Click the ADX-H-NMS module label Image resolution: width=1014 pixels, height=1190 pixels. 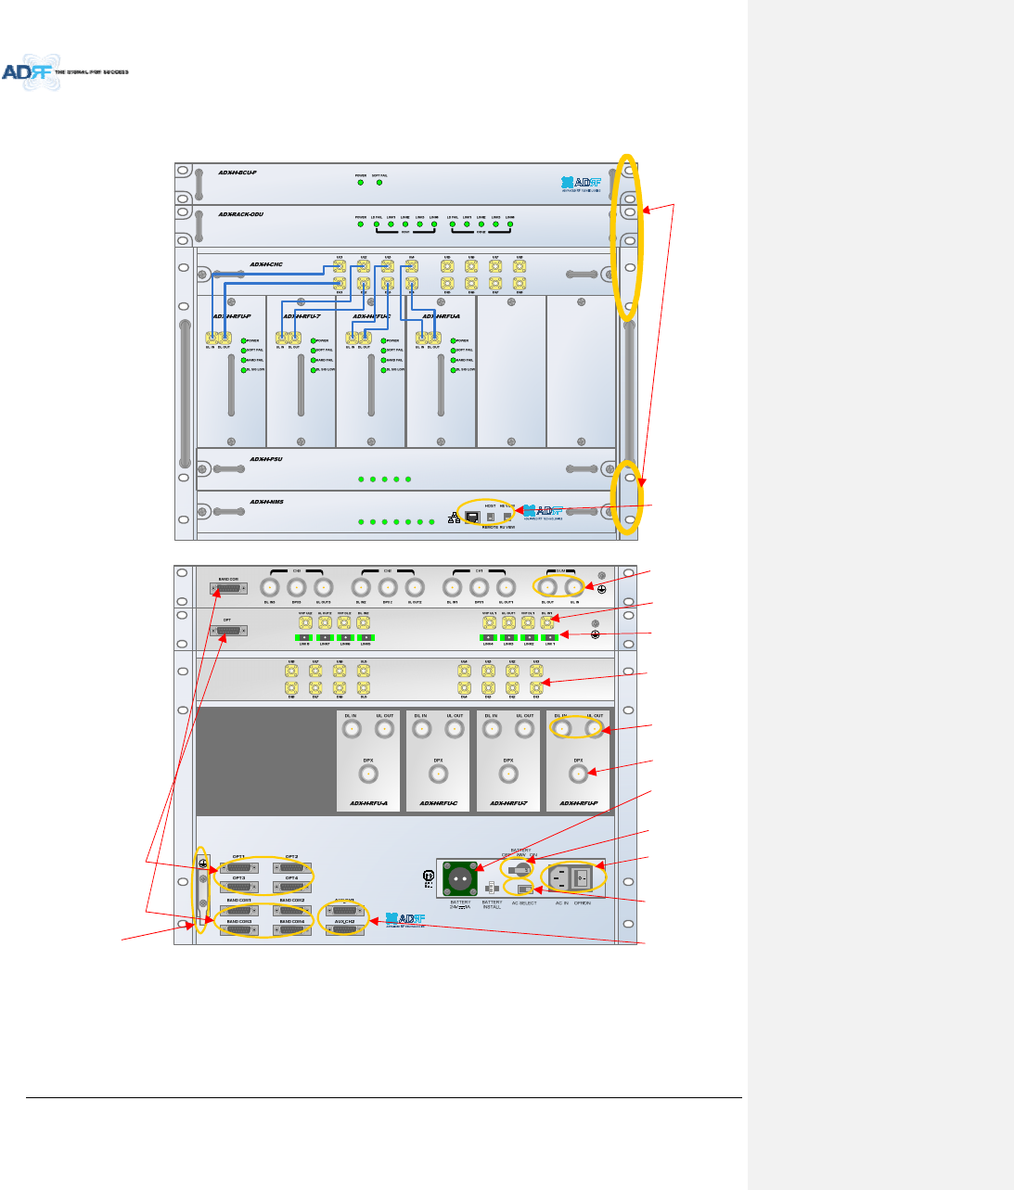coord(266,502)
